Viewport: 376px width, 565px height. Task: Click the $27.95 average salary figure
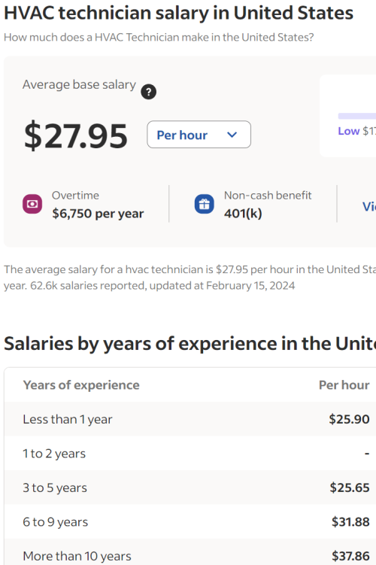(76, 135)
